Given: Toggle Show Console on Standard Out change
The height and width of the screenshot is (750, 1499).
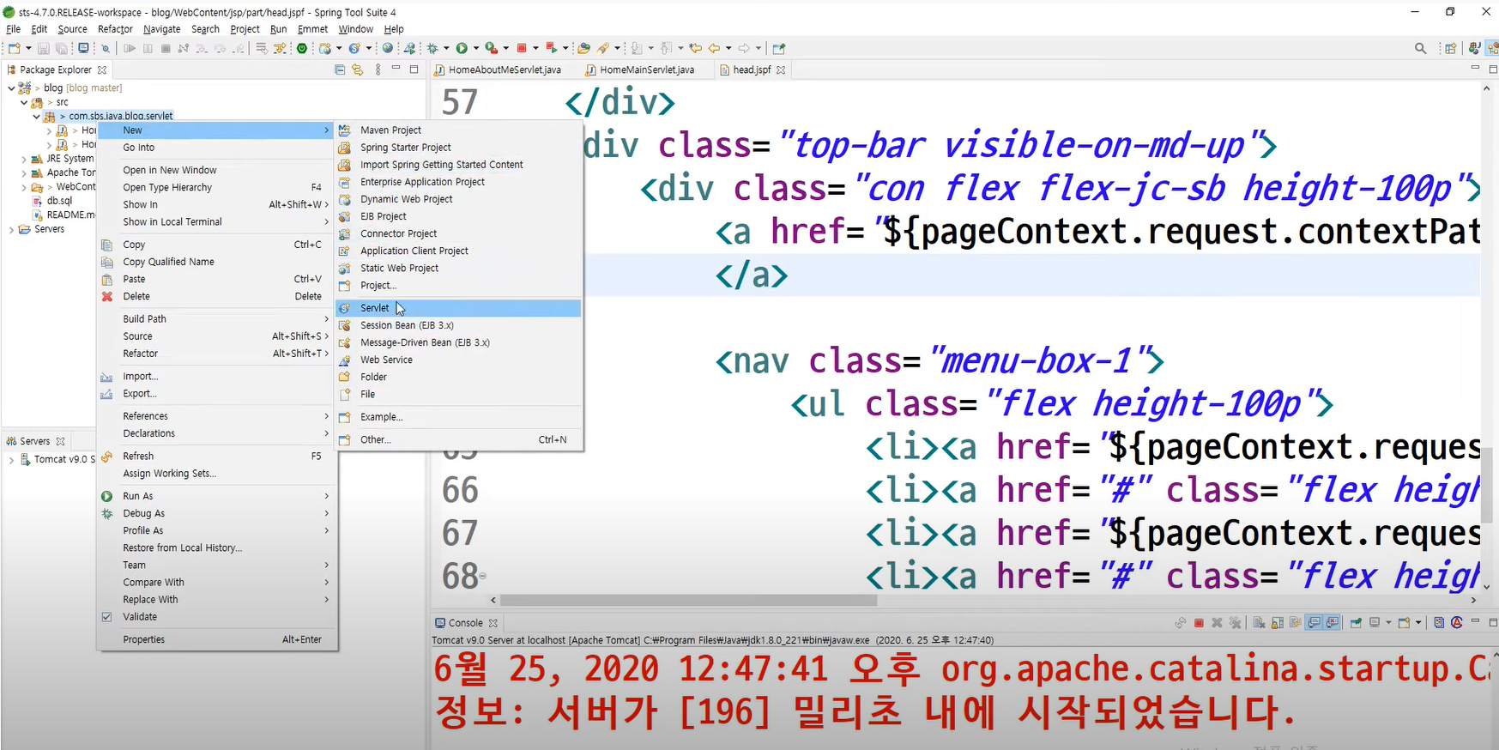Looking at the screenshot, I should [1314, 623].
